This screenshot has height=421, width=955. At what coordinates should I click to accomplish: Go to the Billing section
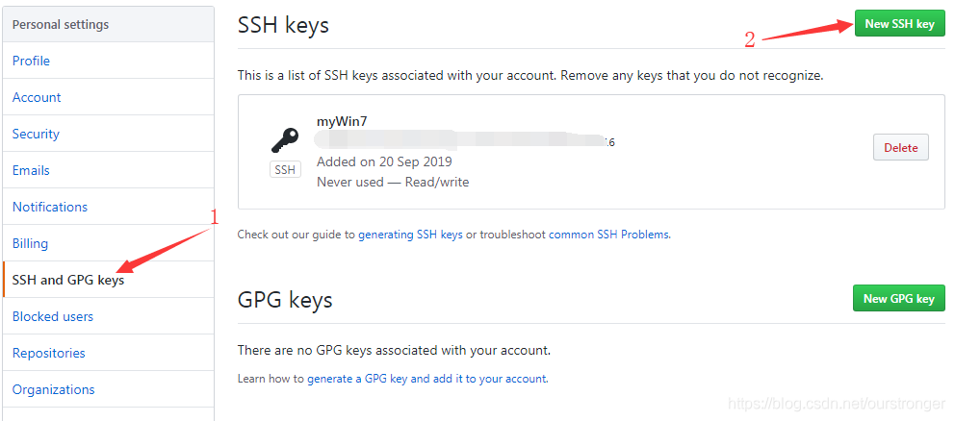31,243
